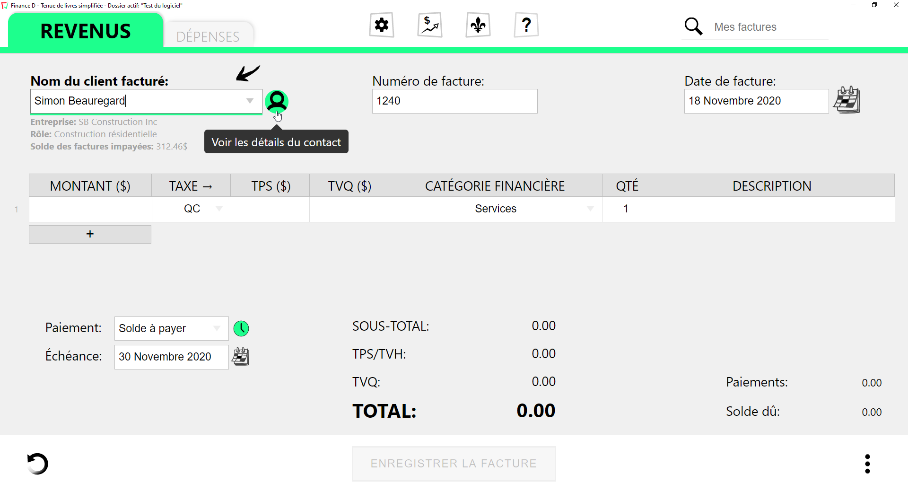The image size is (908, 492).
Task: Click the magnifying glass search icon
Action: pyautogui.click(x=693, y=26)
